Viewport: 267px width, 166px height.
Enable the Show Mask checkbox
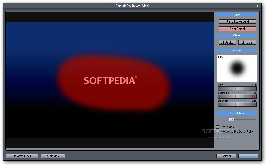point(217,127)
